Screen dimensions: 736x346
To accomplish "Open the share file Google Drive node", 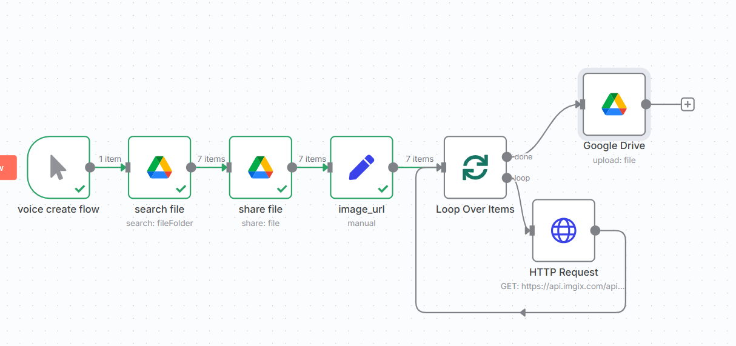I will click(261, 167).
